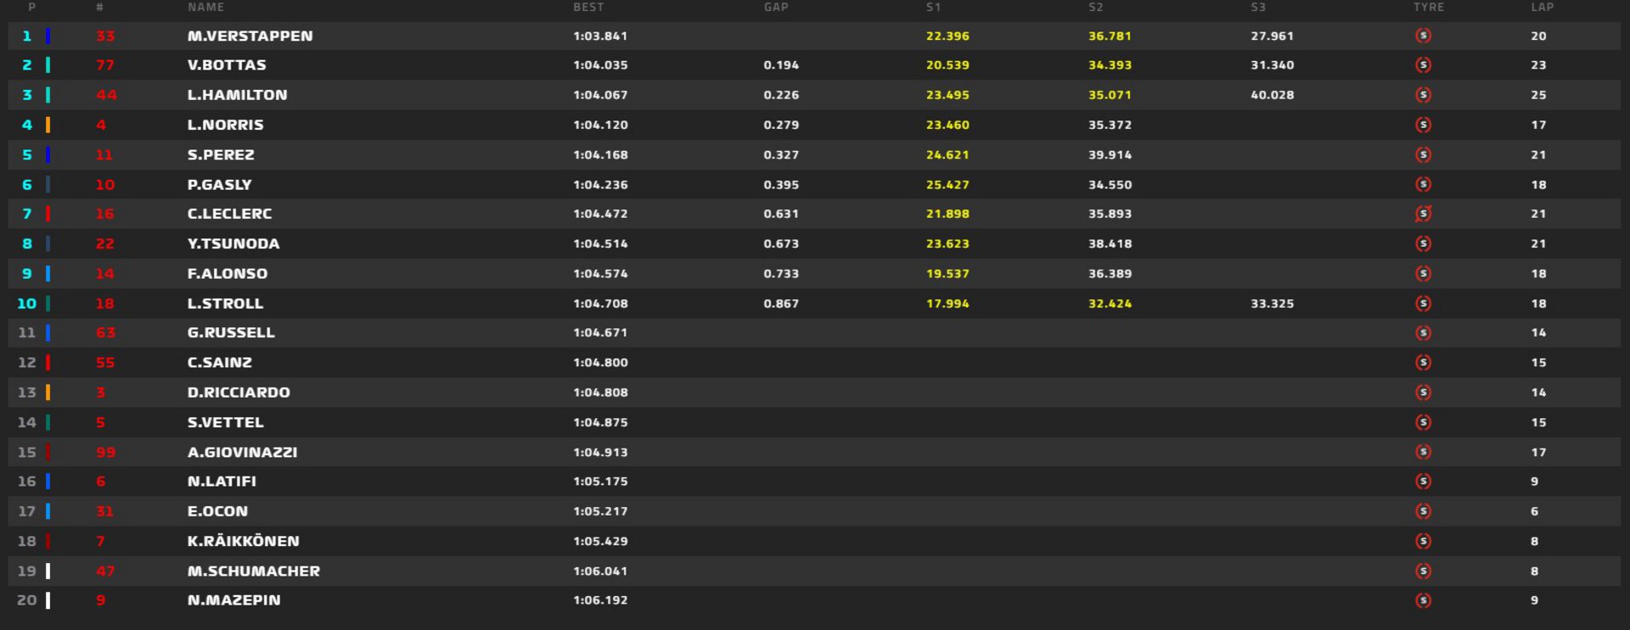The image size is (1630, 630).
Task: Click the TYRE column header
Action: [x=1428, y=8]
